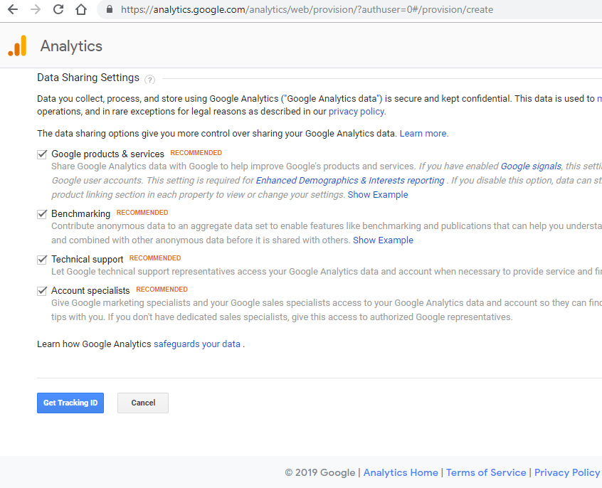Open Privacy Policy footer link

pyautogui.click(x=566, y=472)
